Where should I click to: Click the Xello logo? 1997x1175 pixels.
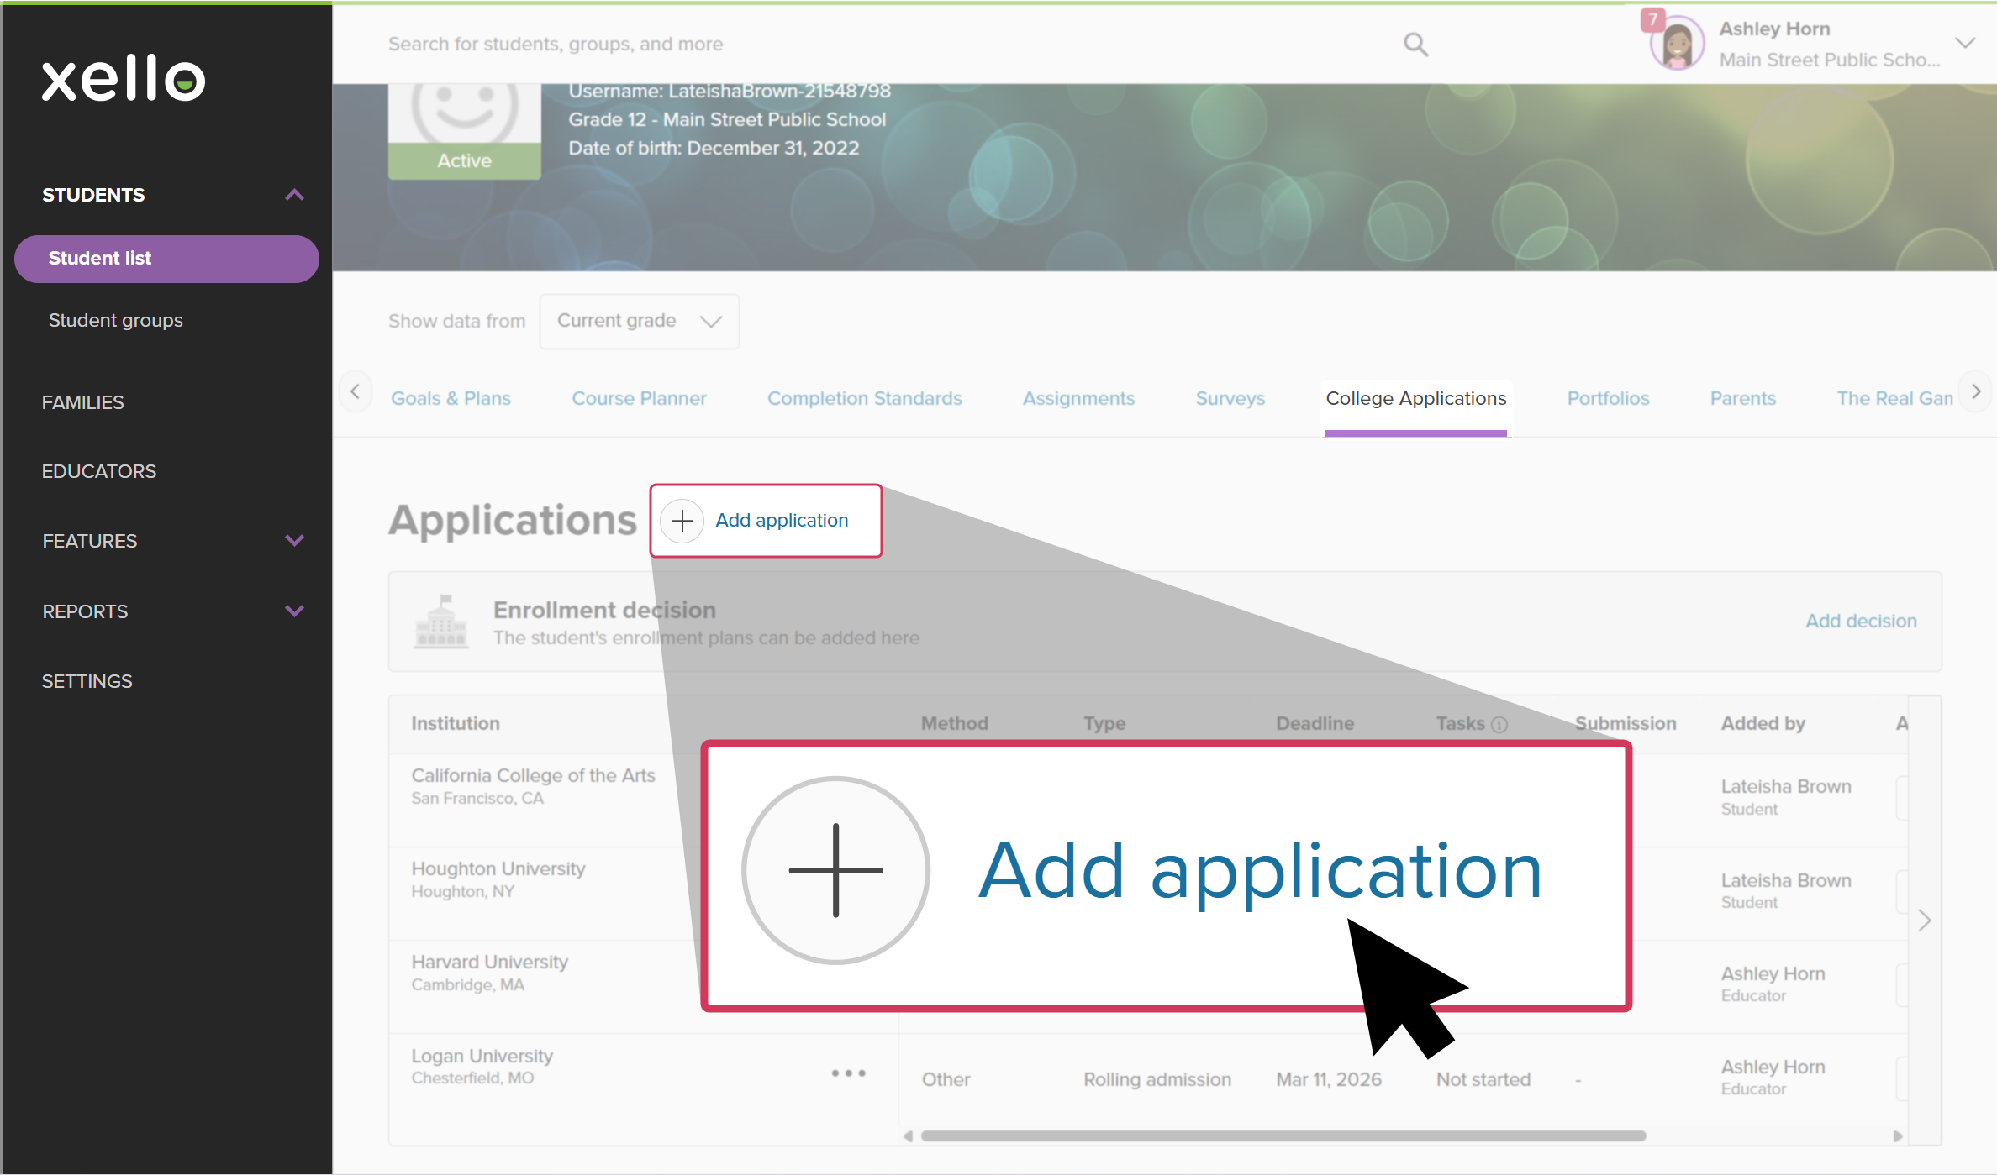(x=124, y=78)
